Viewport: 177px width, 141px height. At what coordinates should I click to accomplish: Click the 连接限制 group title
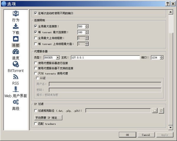[40, 20]
